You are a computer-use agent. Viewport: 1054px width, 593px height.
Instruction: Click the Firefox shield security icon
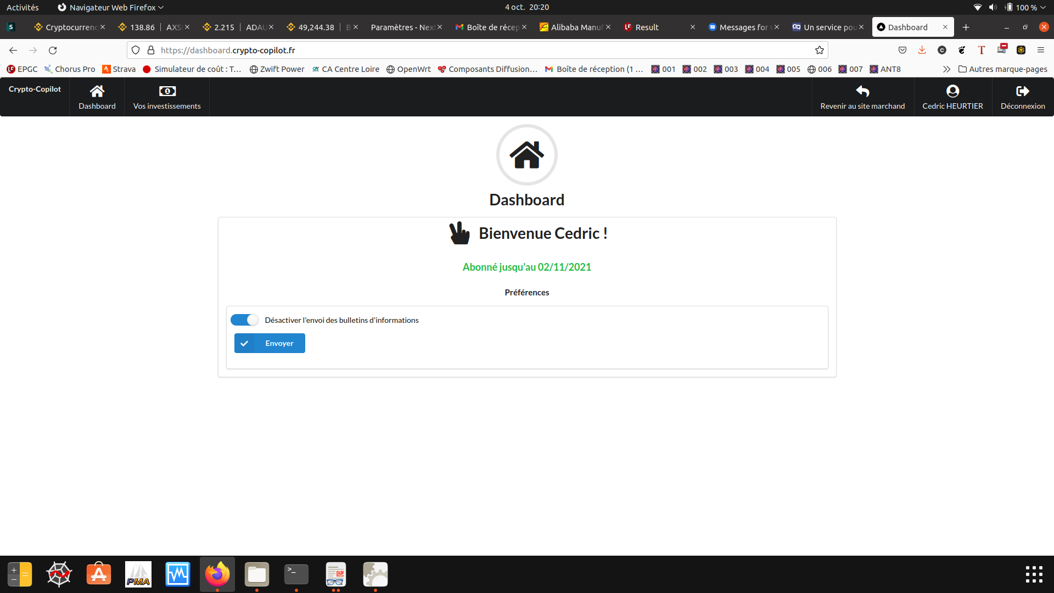click(x=136, y=50)
